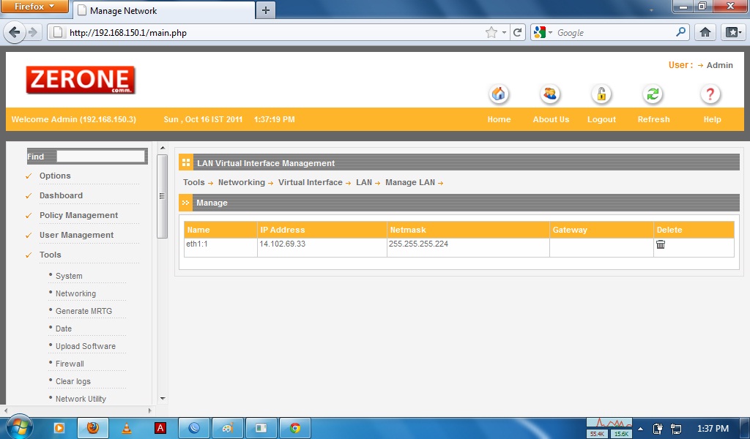750x439 pixels.
Task: Click the sidebar scroll down arrow
Action: 163,399
